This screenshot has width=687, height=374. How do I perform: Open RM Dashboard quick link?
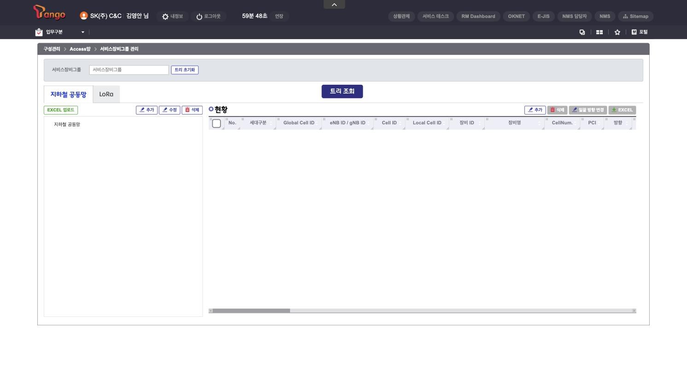478,17
